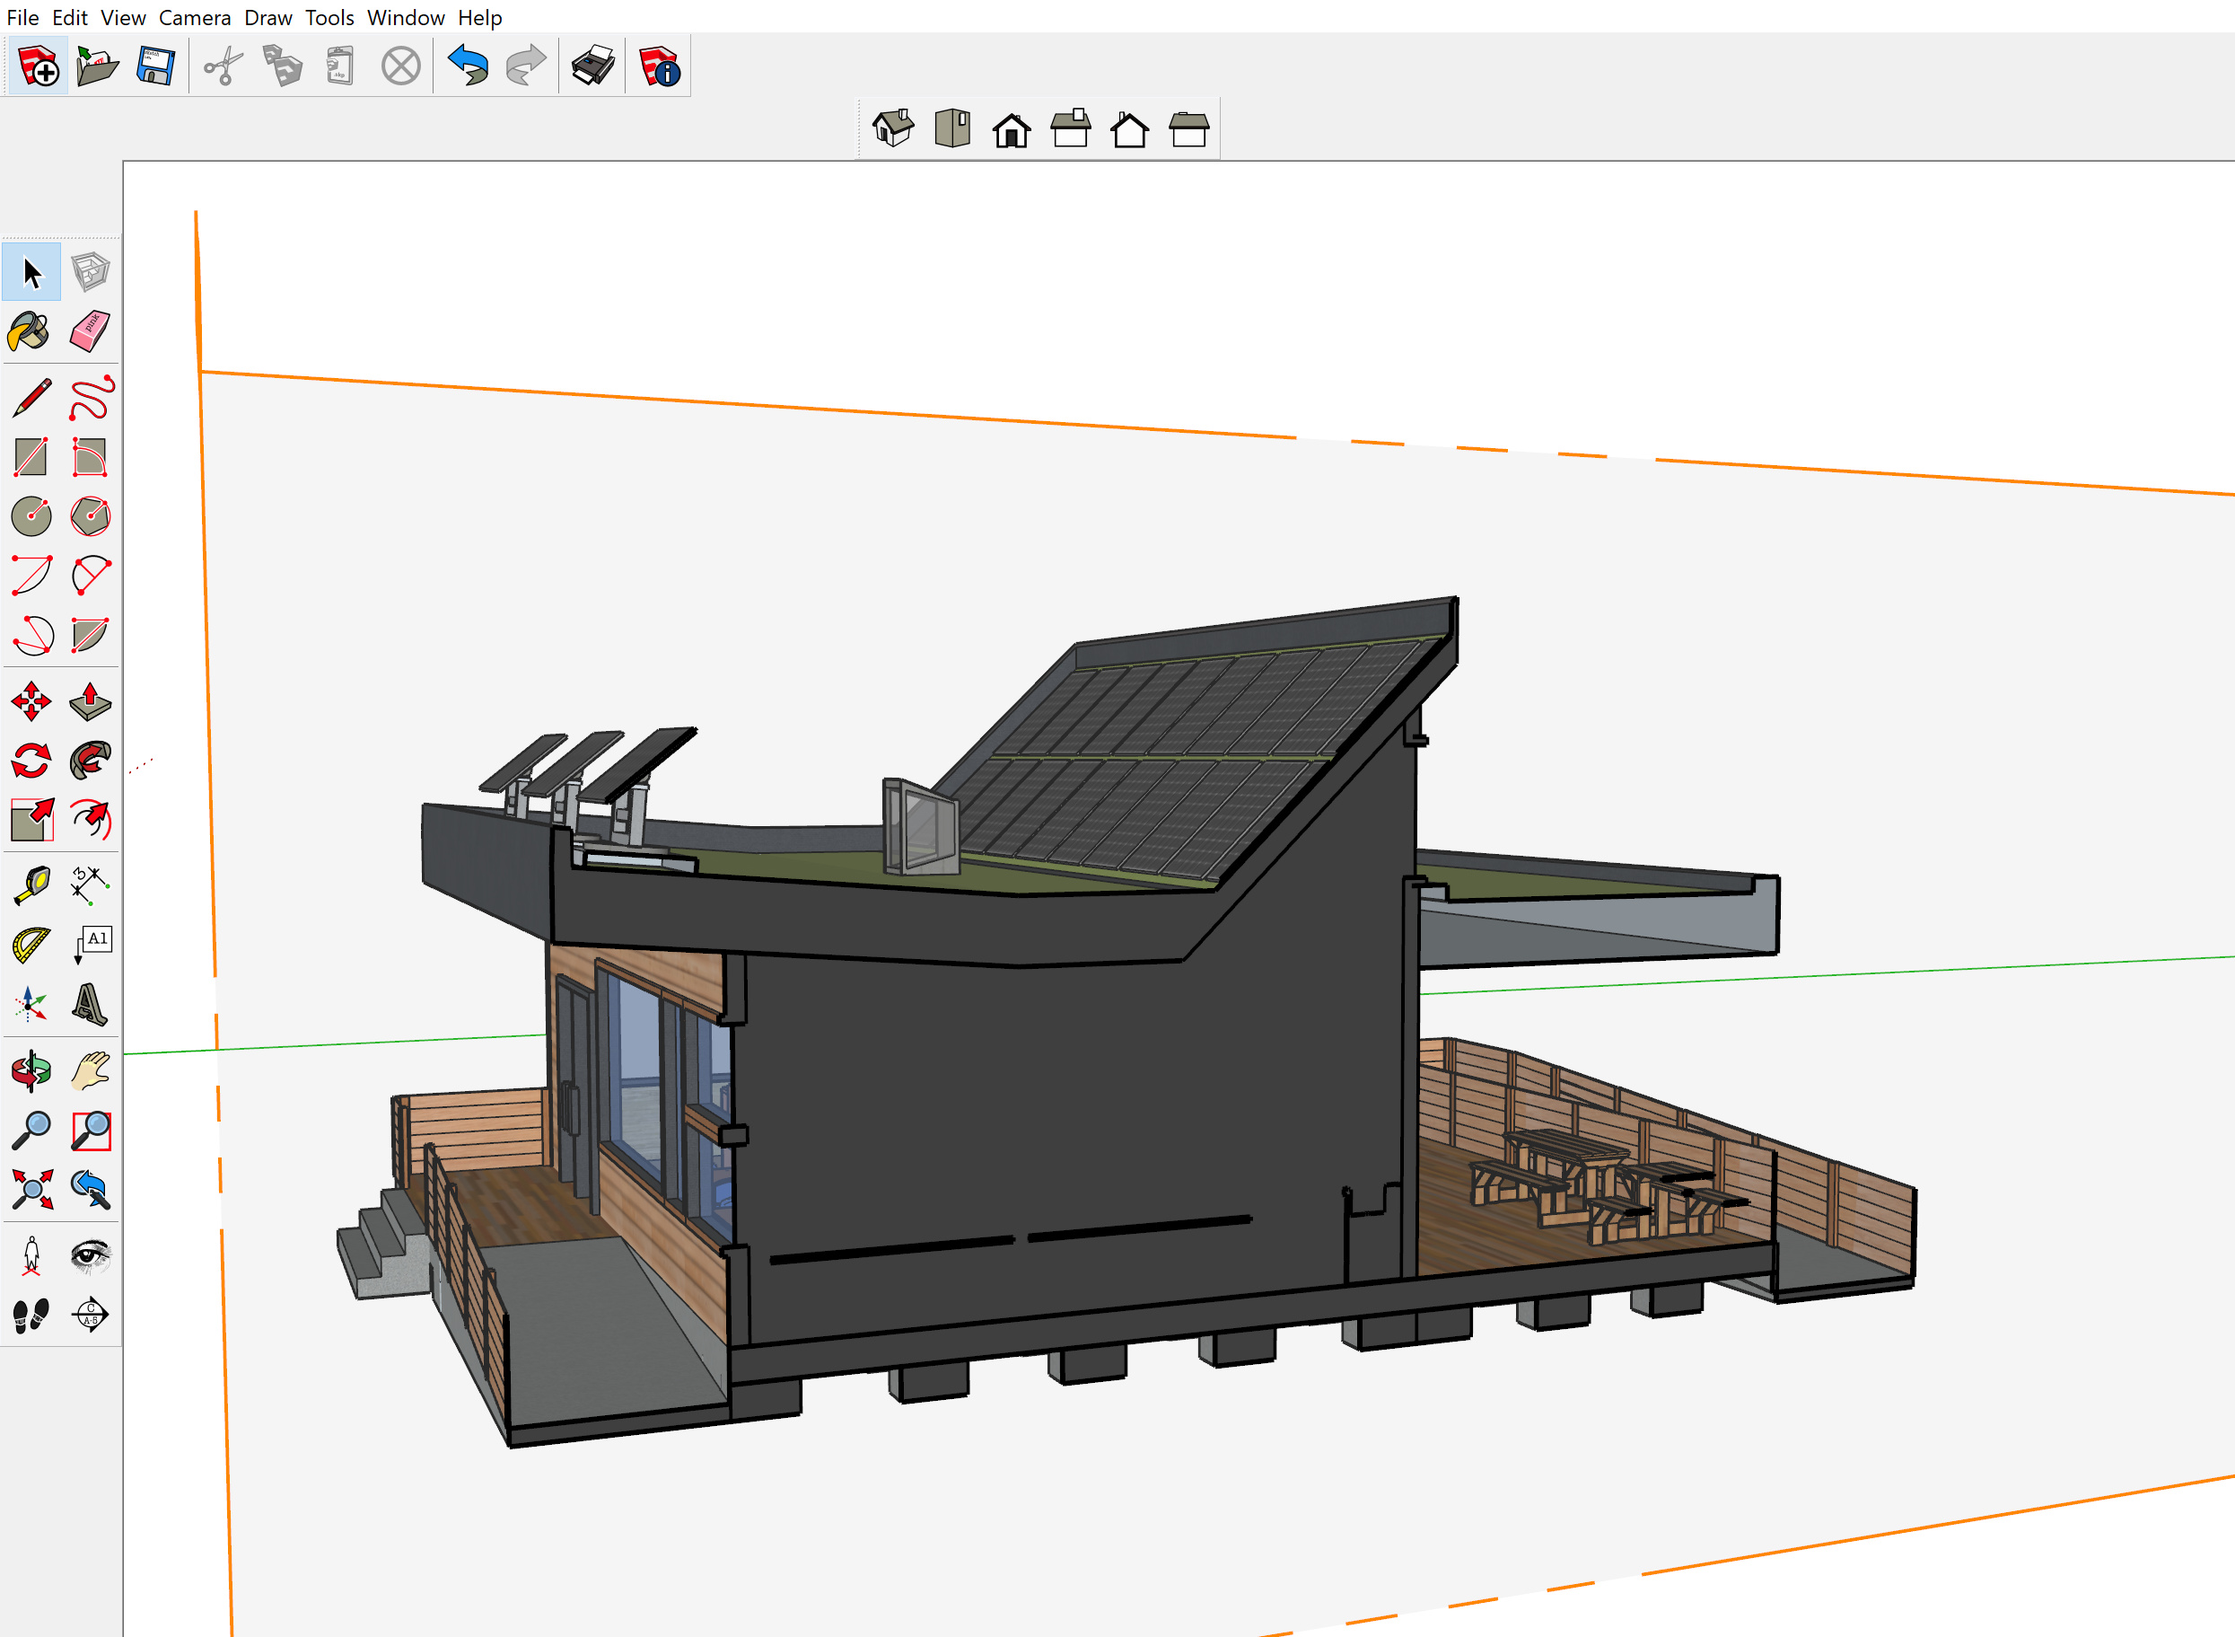2235x1637 pixels.
Task: Open the Camera menu
Action: tap(194, 18)
